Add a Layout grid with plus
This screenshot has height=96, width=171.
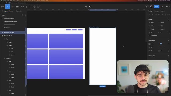[x=169, y=56]
